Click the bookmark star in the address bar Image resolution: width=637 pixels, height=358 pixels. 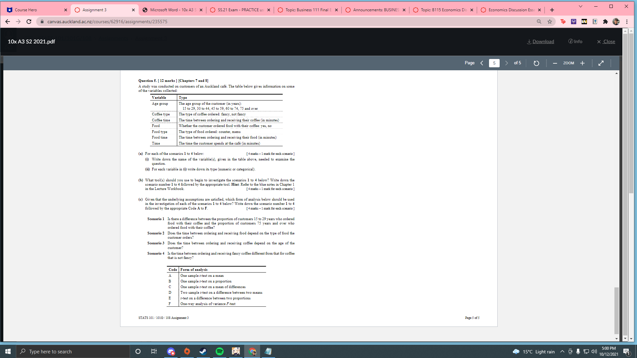click(x=550, y=22)
